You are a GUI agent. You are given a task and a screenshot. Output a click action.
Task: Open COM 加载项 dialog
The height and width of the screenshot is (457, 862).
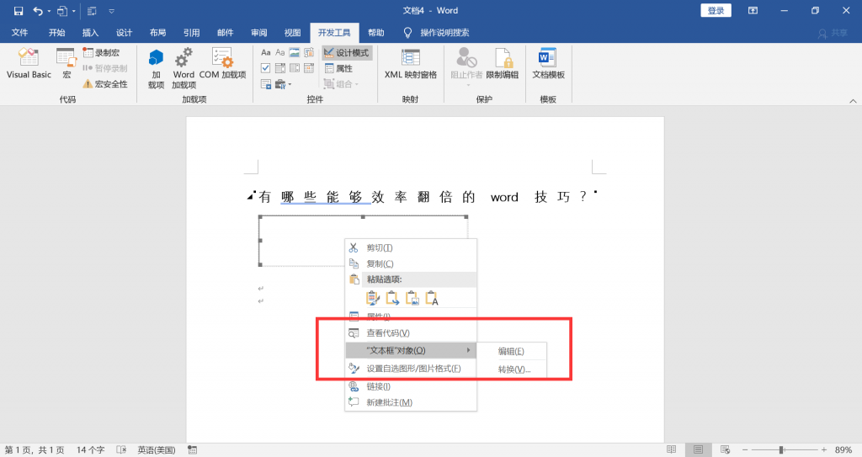pyautogui.click(x=222, y=63)
